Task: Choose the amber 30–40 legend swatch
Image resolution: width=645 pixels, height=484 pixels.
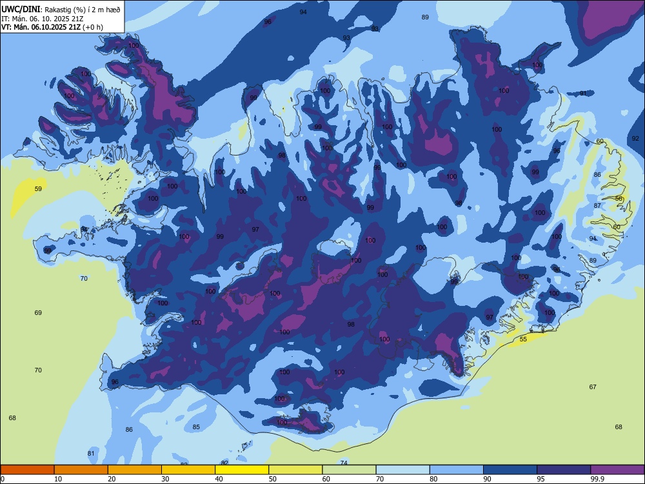Action: [x=188, y=470]
